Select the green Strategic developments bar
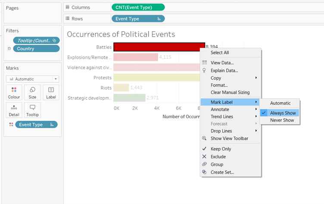Image resolution: width=324 pixels, height=204 pixels. 129,97
